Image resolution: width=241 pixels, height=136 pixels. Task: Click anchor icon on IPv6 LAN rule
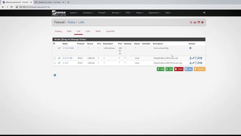pos(191,63)
